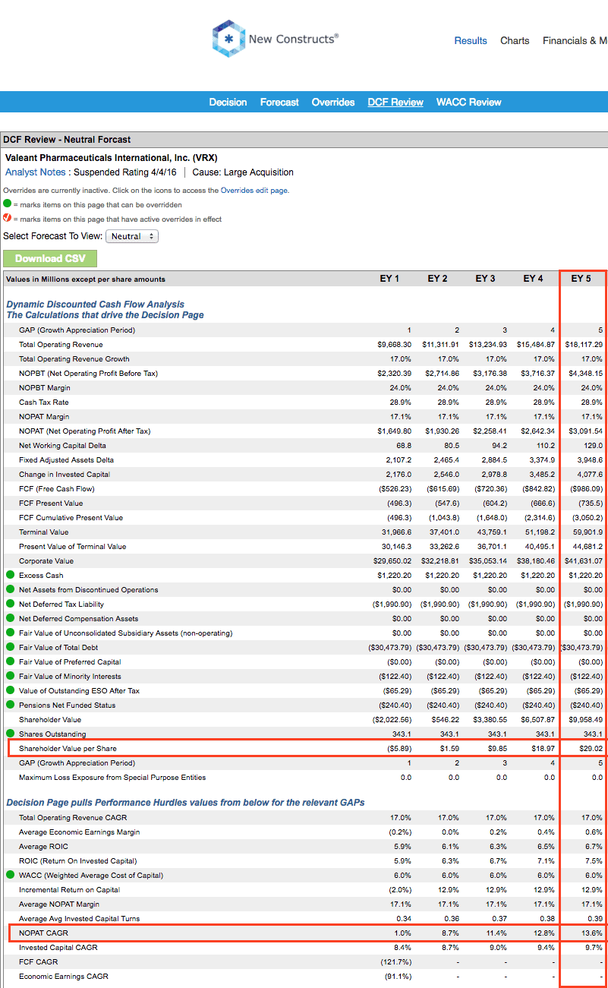Click the company name Valeant Pharmaceuticals International
Image resolution: width=608 pixels, height=988 pixels.
coord(112,158)
